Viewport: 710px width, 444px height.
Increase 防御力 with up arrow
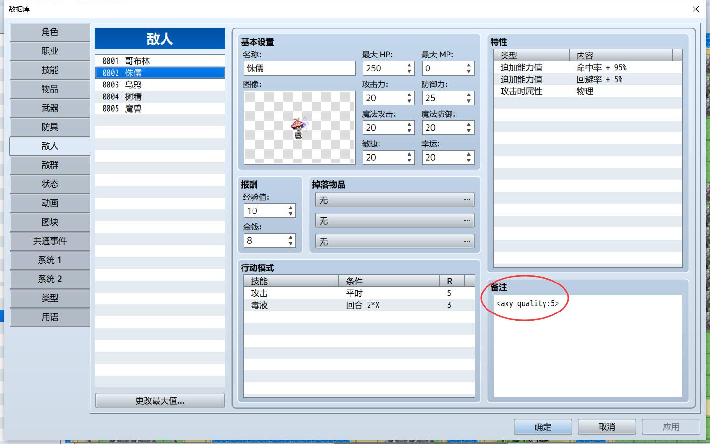[x=469, y=95]
